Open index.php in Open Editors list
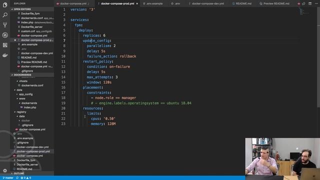Viewport: 320px width, 180px height. (x=27, y=22)
